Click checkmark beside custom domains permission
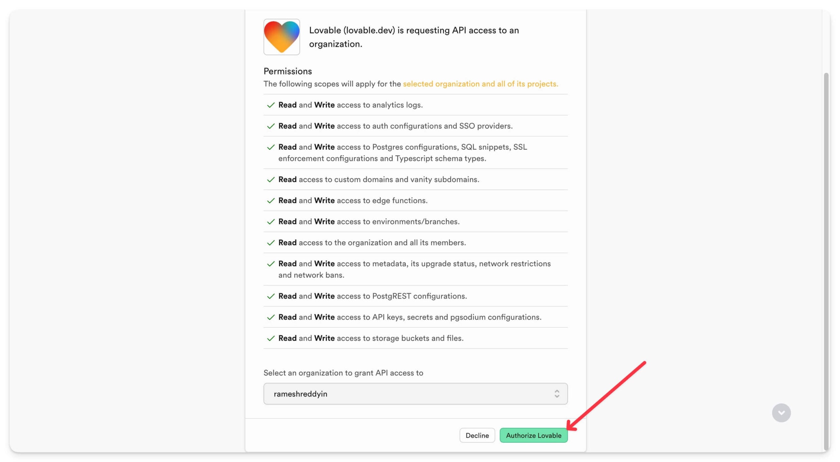 tap(271, 179)
